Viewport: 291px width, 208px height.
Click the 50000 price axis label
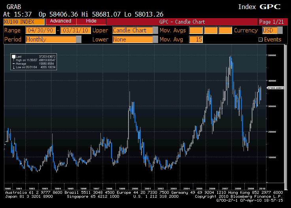click(x=272, y=55)
